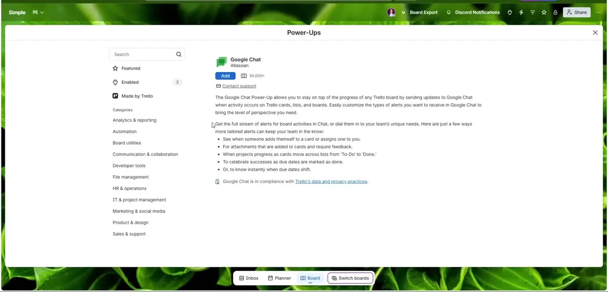Viewport: 608px width, 292px height.
Task: Switch to the Inbox tab
Action: pos(249,278)
